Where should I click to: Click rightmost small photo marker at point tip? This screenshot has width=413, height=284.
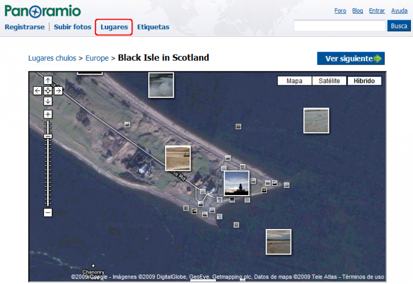[x=286, y=185]
